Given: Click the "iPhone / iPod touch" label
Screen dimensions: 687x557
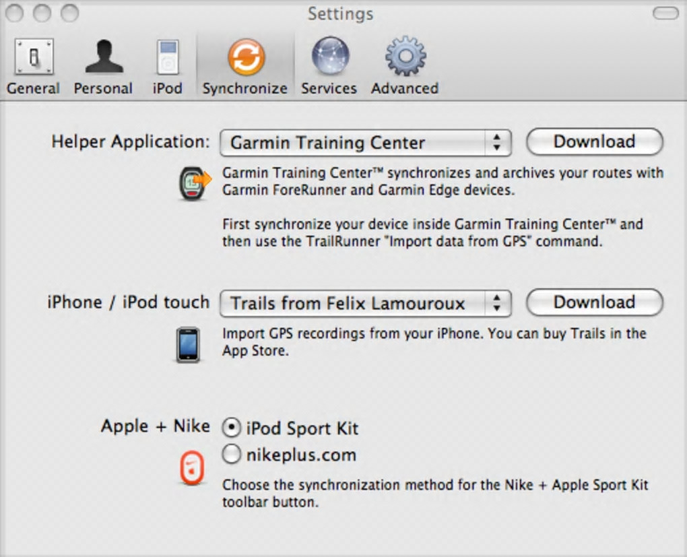Looking at the screenshot, I should 129,302.
